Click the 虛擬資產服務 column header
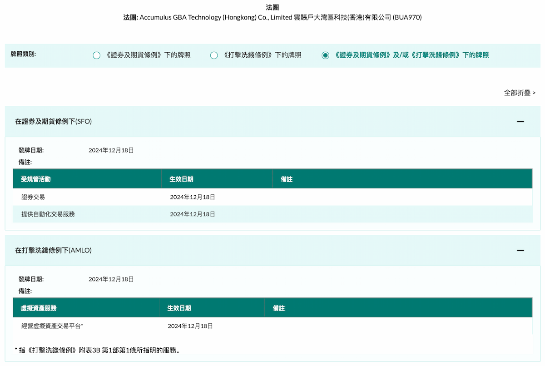The width and height of the screenshot is (545, 366). coord(86,308)
